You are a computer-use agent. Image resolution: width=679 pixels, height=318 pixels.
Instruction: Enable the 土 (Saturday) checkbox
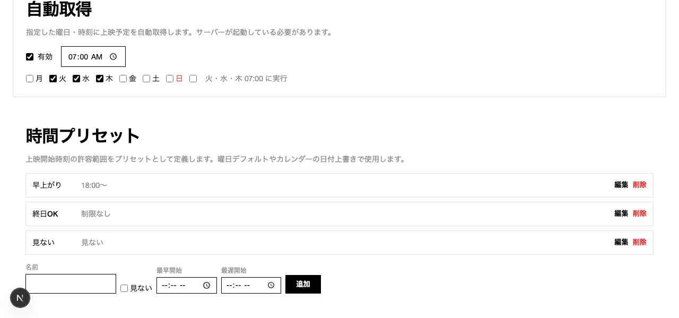tap(146, 78)
